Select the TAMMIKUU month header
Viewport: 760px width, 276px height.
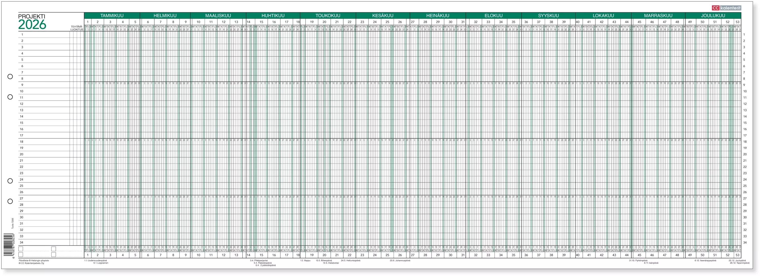[112, 15]
